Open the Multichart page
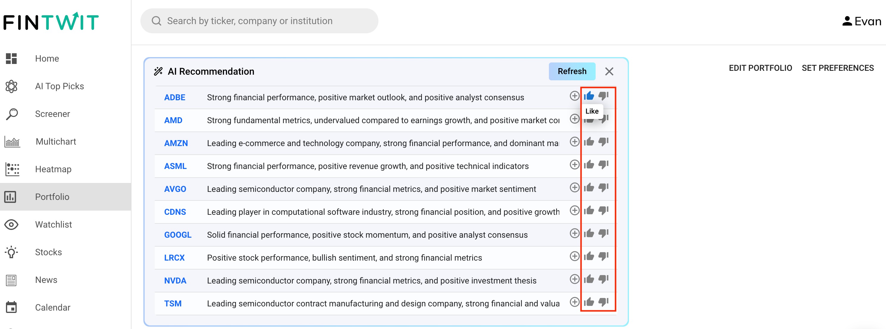The height and width of the screenshot is (329, 886). pyautogui.click(x=65, y=142)
